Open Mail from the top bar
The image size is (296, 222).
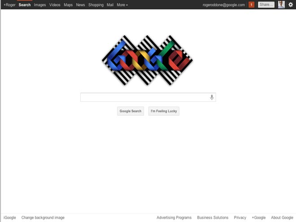110,5
